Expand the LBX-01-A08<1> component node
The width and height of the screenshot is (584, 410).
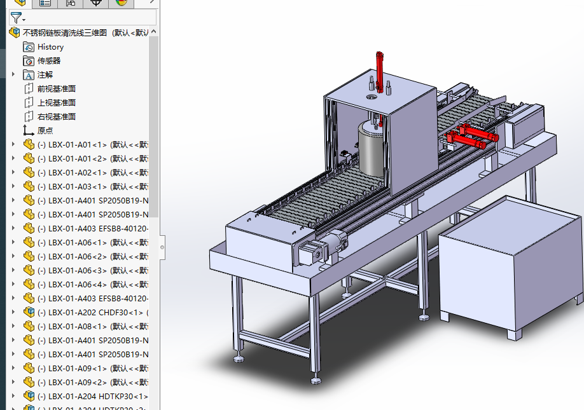(13, 326)
